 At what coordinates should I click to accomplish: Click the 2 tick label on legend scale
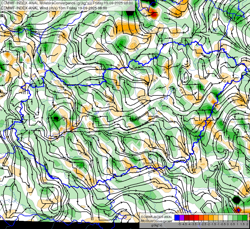(247, 224)
